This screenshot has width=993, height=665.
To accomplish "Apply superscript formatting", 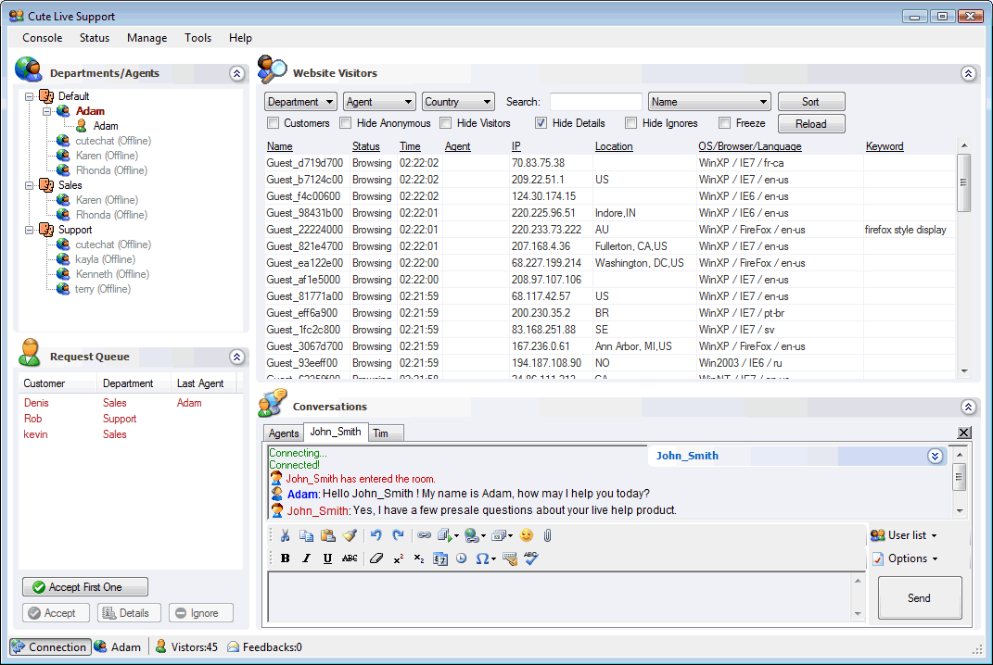I will tap(398, 558).
